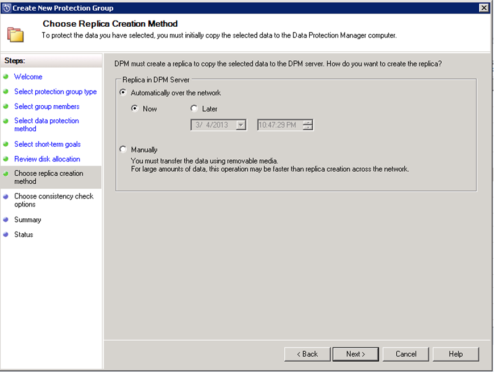Open Help for this wizard
Viewport: 494px width, 372px height.
click(x=455, y=354)
